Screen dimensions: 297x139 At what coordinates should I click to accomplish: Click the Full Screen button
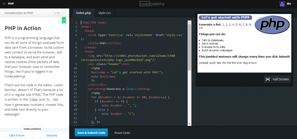pos(277,79)
